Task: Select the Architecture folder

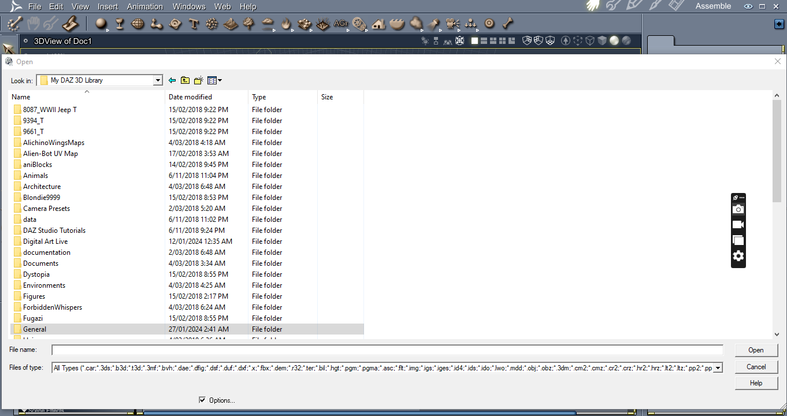Action: (x=42, y=187)
